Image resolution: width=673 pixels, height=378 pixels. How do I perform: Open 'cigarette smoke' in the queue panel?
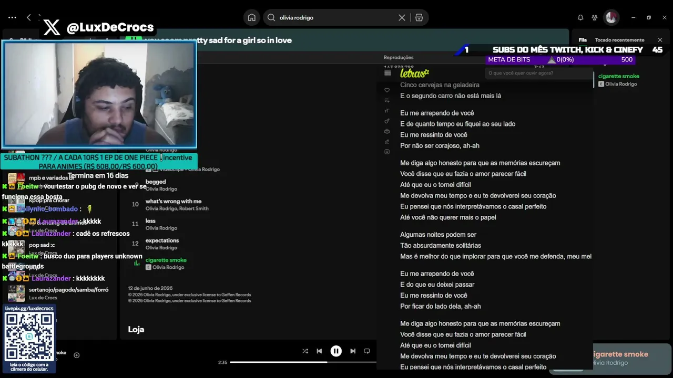click(619, 76)
